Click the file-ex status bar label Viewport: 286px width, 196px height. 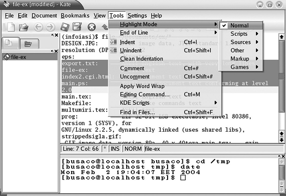(152, 149)
